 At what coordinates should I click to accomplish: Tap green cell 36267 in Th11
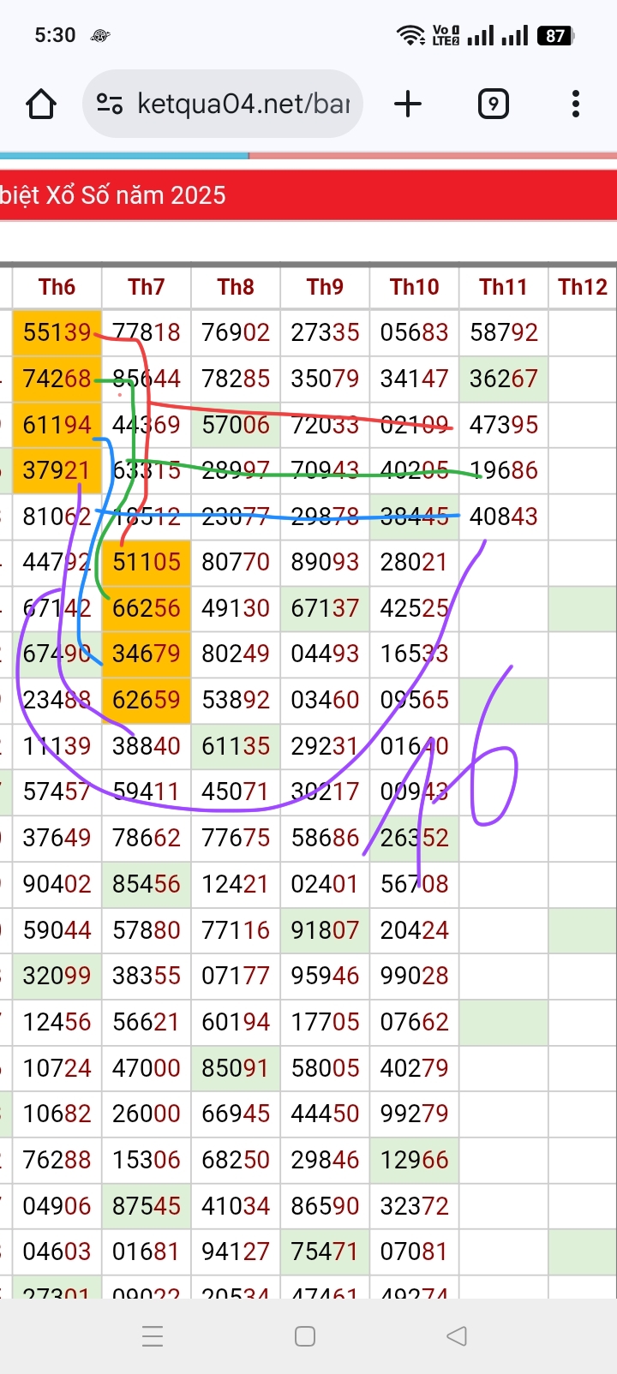click(503, 379)
